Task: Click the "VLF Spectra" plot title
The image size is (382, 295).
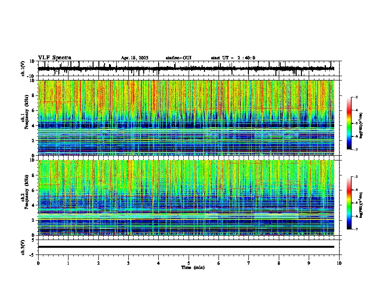Action: pos(55,58)
